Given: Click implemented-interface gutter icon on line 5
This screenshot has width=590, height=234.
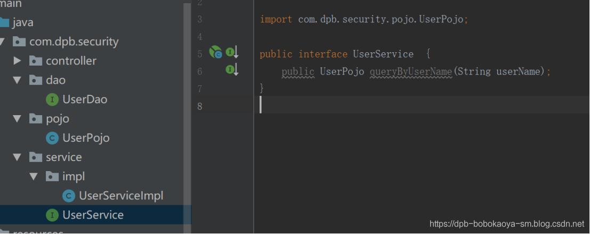Looking at the screenshot, I should coord(232,52).
